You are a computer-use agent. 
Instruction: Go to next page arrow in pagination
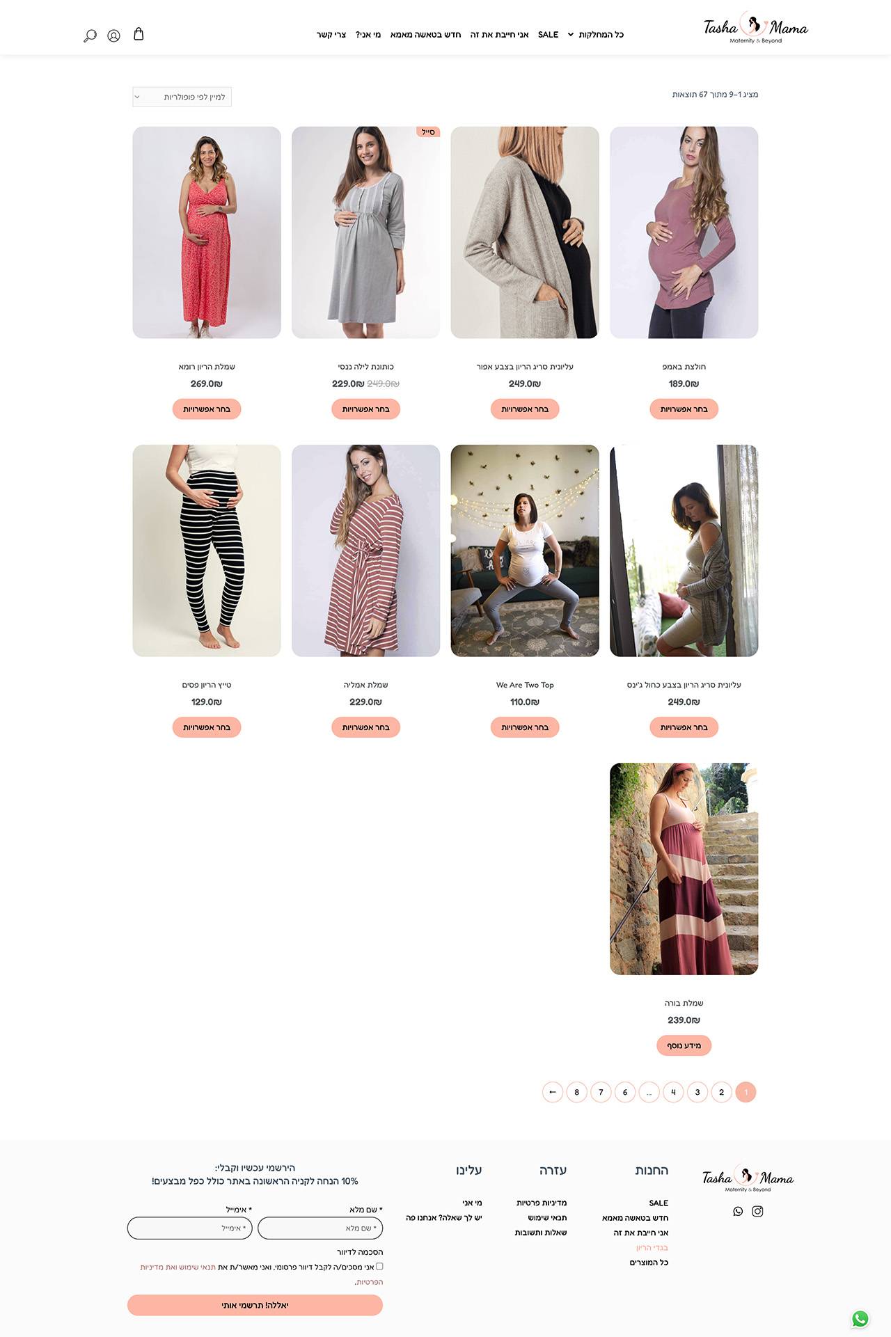553,1092
